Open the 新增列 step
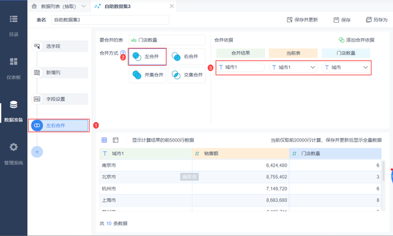Screen dimensions: 393x236 pyautogui.click(x=60, y=72)
